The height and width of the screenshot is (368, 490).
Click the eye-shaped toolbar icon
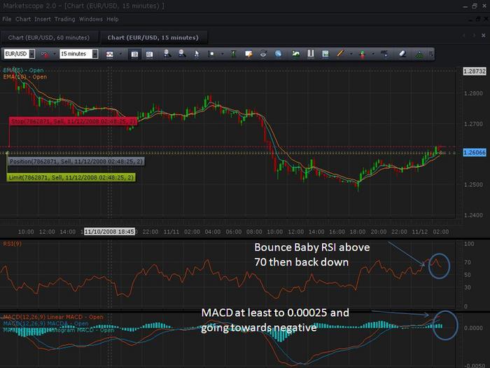click(x=263, y=54)
